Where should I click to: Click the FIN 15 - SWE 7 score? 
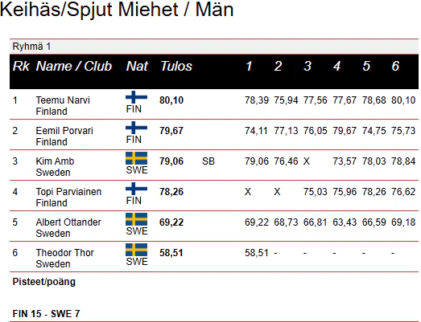46,314
